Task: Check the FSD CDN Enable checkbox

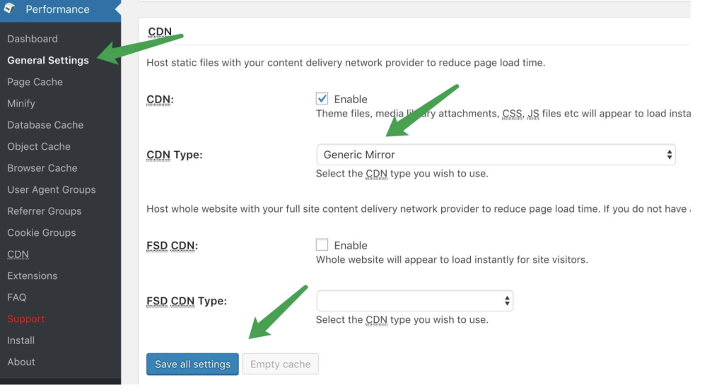Action: 322,244
